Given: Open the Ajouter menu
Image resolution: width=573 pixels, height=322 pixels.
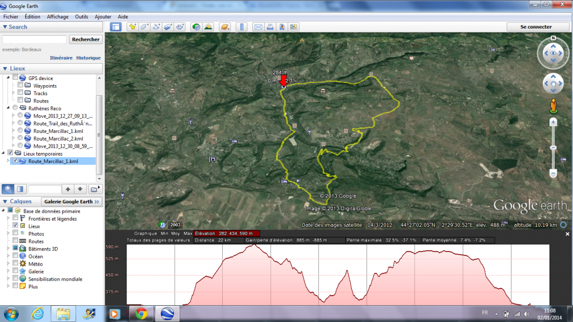Looking at the screenshot, I should [x=103, y=16].
